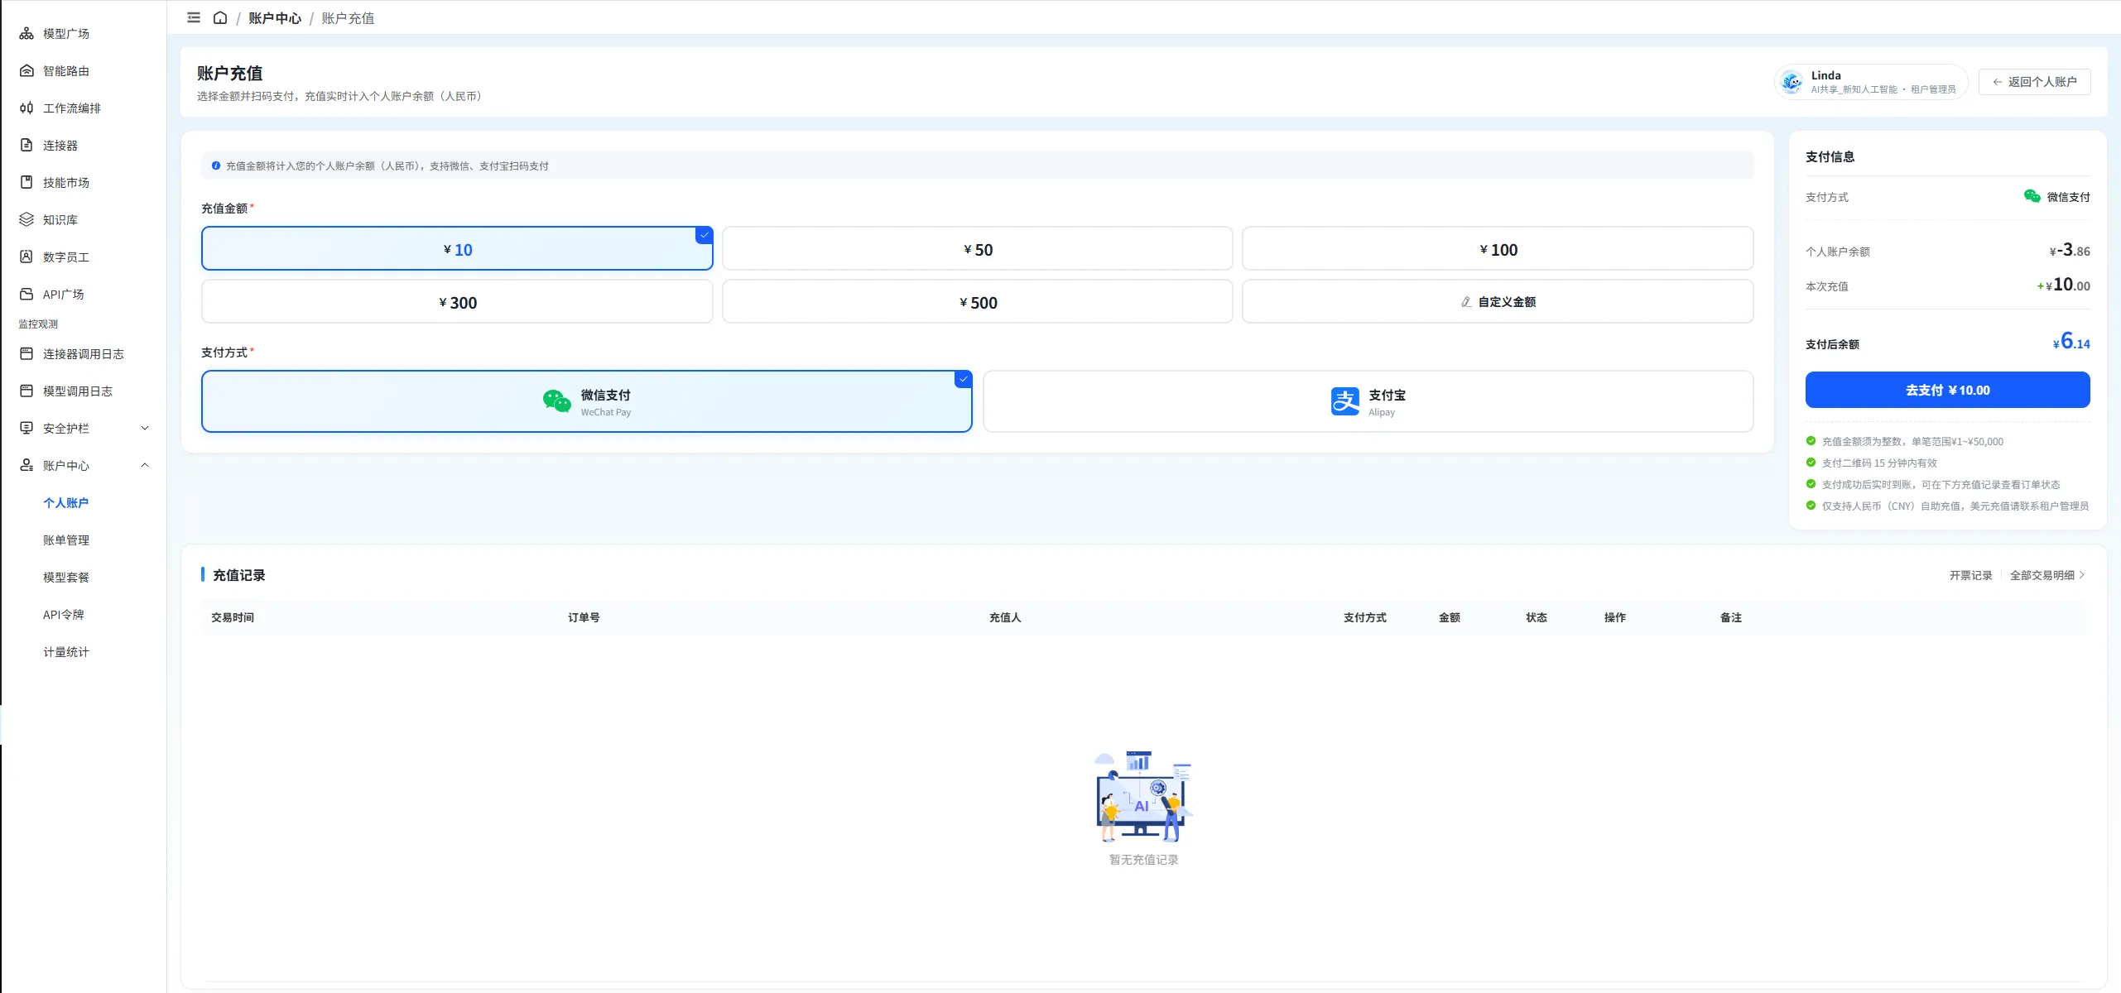Screen dimensions: 2121x993
Task: Click 账户中心 breadcrumb link
Action: point(275,18)
